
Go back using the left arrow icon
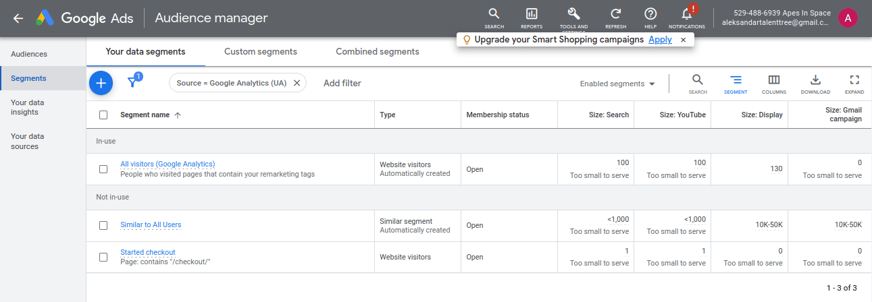point(18,18)
